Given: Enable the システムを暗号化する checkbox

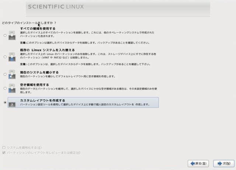Looking at the screenshot, I should pyautogui.click(x=4, y=148).
